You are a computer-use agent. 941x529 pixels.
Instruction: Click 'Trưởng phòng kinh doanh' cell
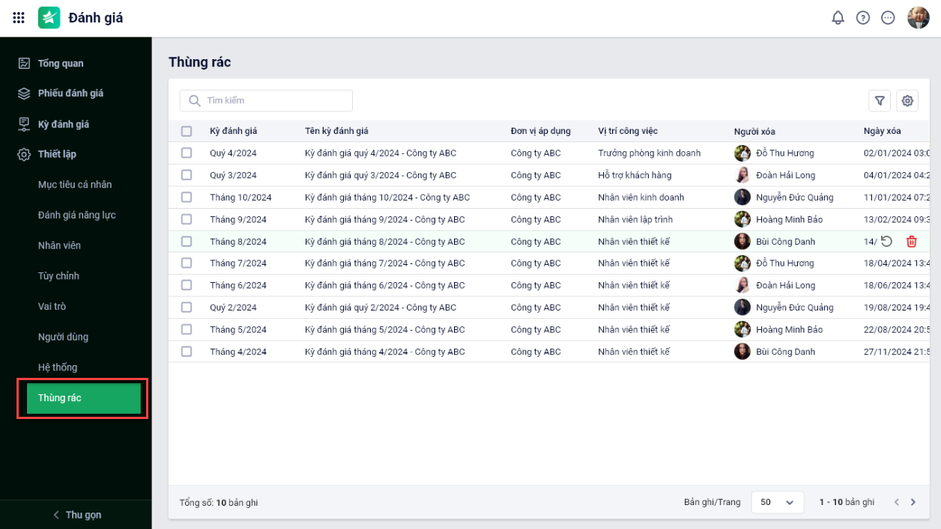click(650, 153)
